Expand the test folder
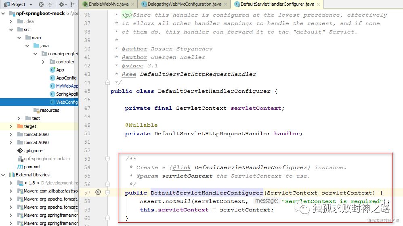This screenshot has width=403, height=226. pyautogui.click(x=19, y=118)
